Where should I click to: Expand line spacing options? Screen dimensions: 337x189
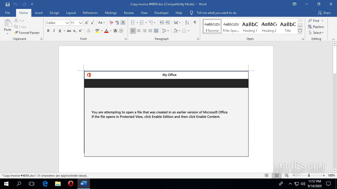(165, 31)
